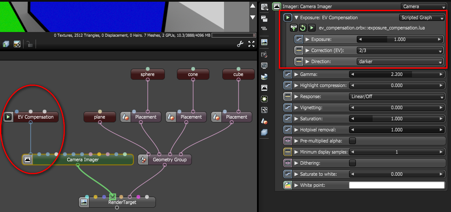
Task: Select the sphere node
Action: point(148,74)
